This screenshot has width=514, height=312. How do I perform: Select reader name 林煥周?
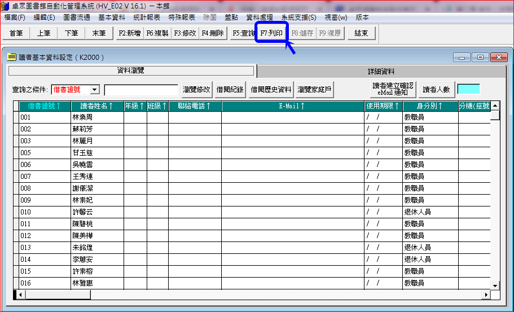point(82,117)
